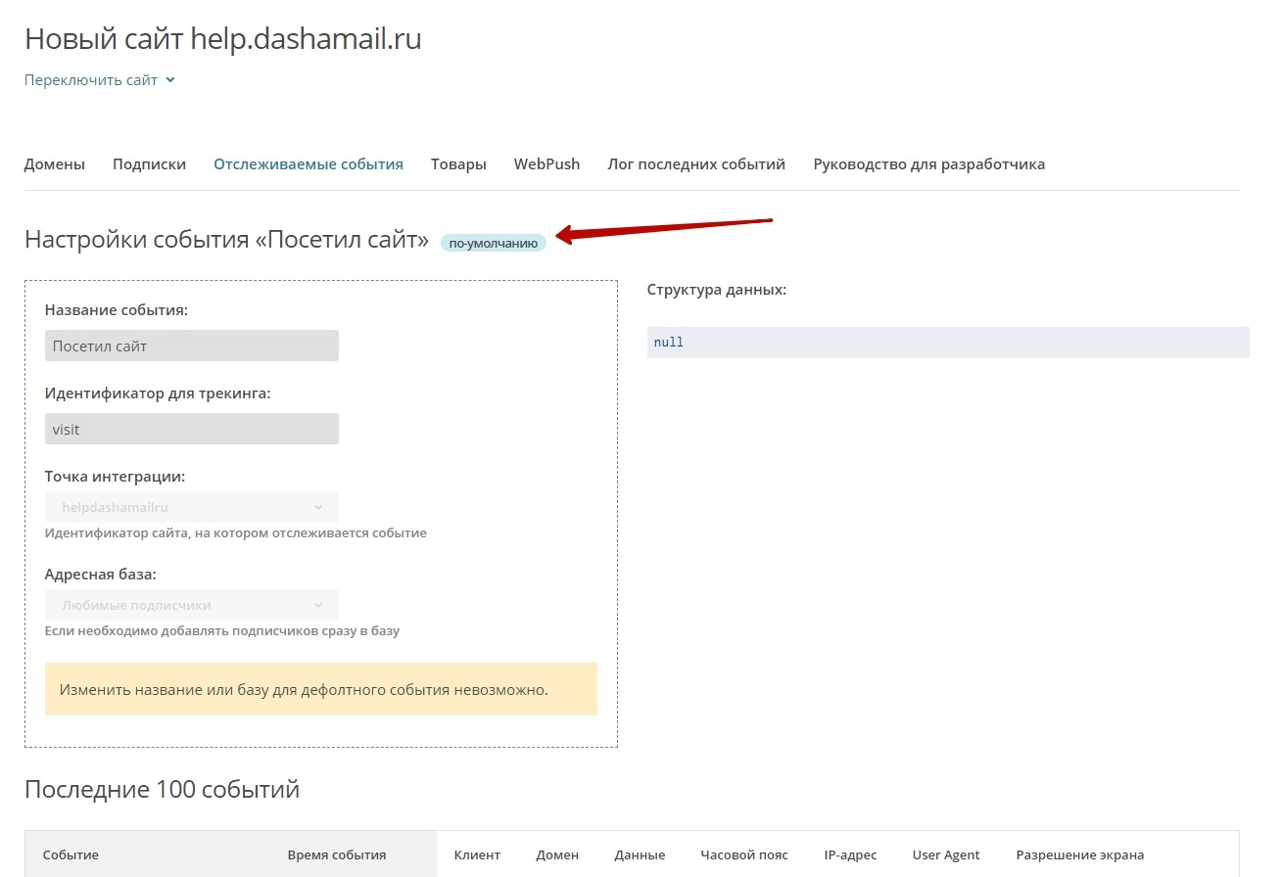
Task: Open the «Домены» tab
Action: 55,164
